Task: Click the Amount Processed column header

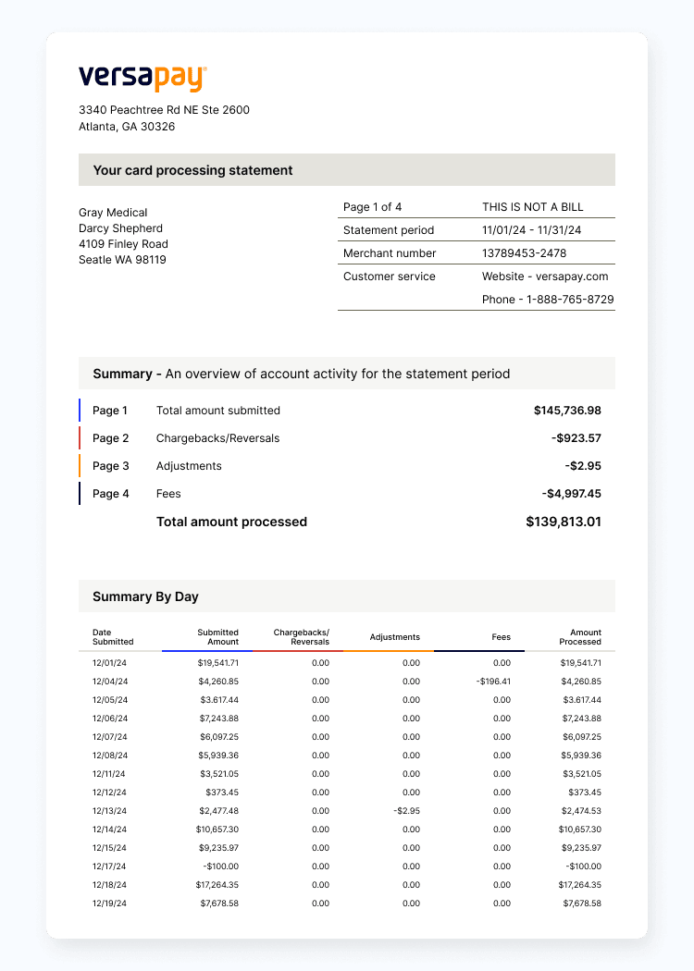Action: [579, 637]
